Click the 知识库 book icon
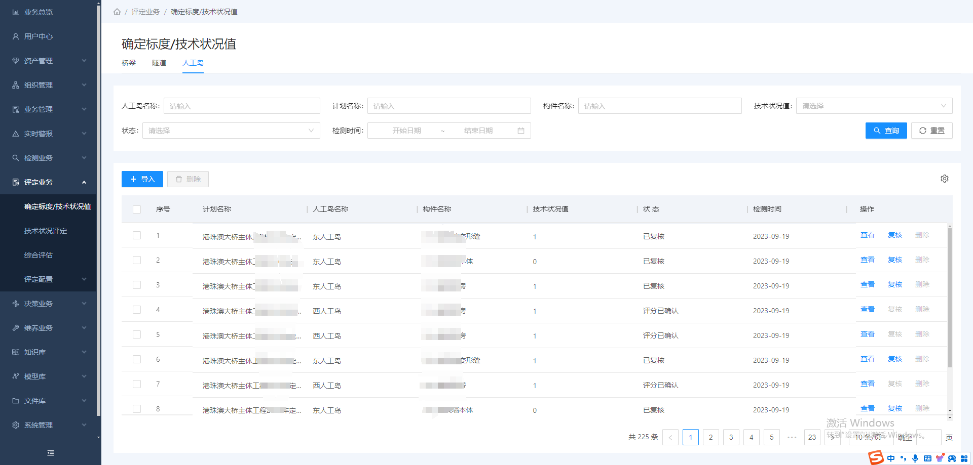Image resolution: width=973 pixels, height=465 pixels. click(x=16, y=352)
